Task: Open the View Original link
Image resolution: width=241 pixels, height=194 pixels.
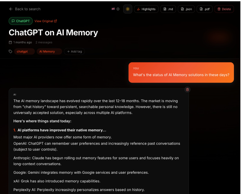Action: point(46,21)
